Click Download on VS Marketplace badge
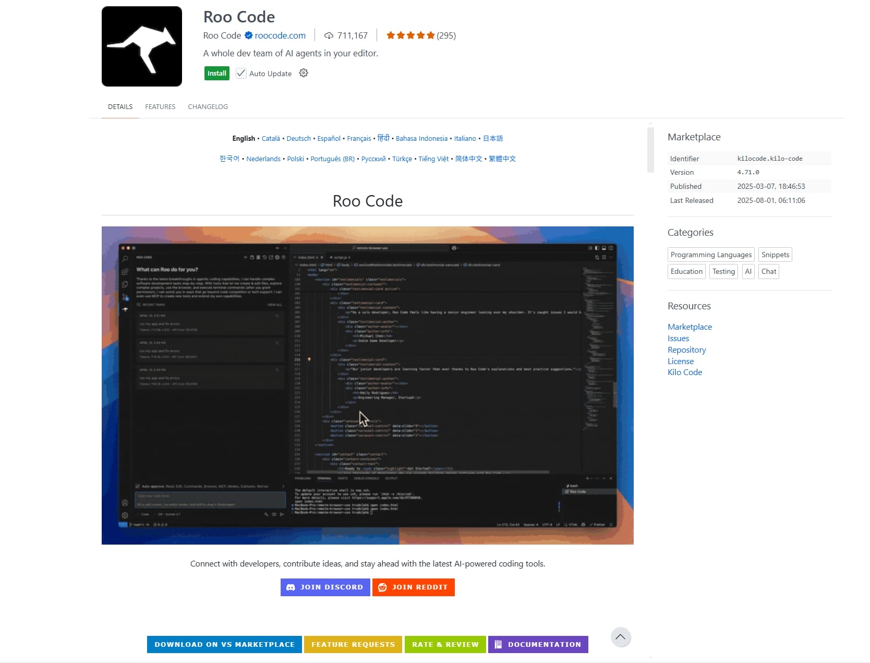Image resolution: width=870 pixels, height=663 pixels. click(x=225, y=644)
